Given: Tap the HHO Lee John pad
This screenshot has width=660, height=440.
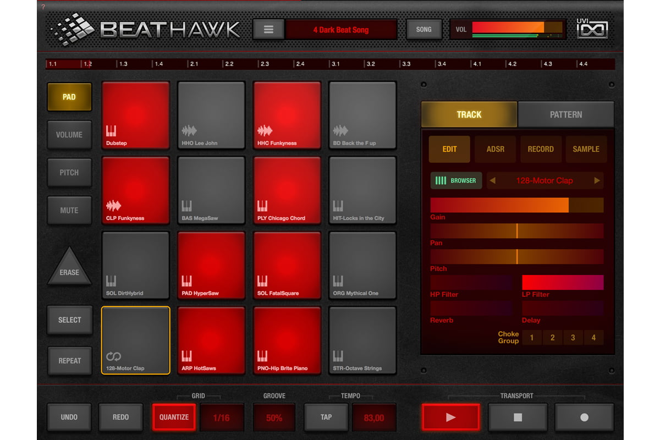Looking at the screenshot, I should click(211, 115).
